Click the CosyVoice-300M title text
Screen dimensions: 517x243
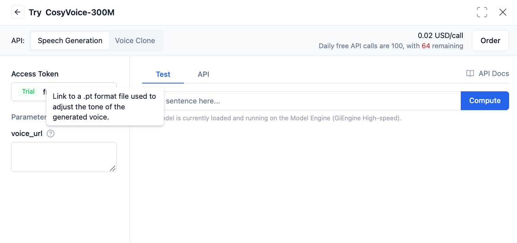coord(80,13)
